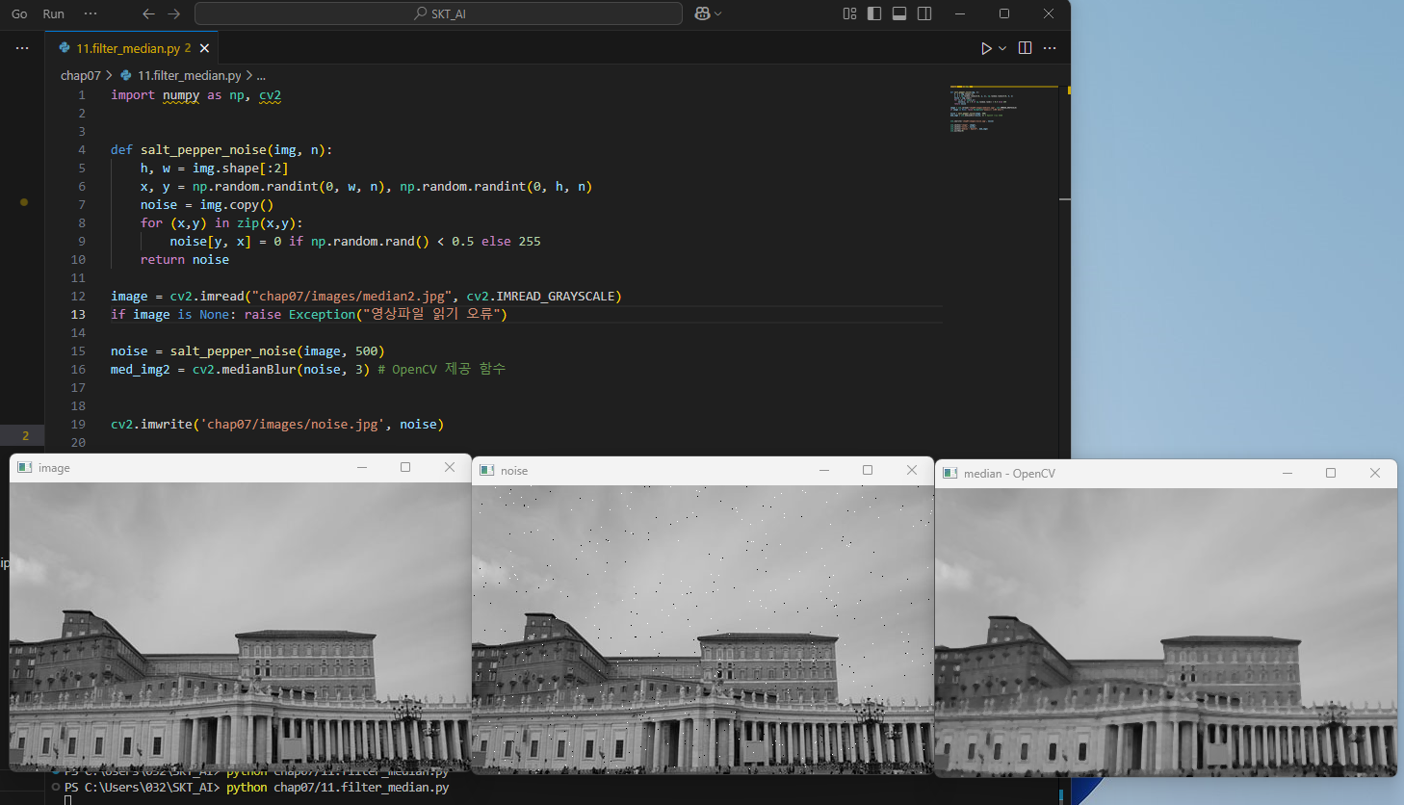This screenshot has height=805, width=1404.
Task: Toggle the secondary side bar
Action: 924,13
